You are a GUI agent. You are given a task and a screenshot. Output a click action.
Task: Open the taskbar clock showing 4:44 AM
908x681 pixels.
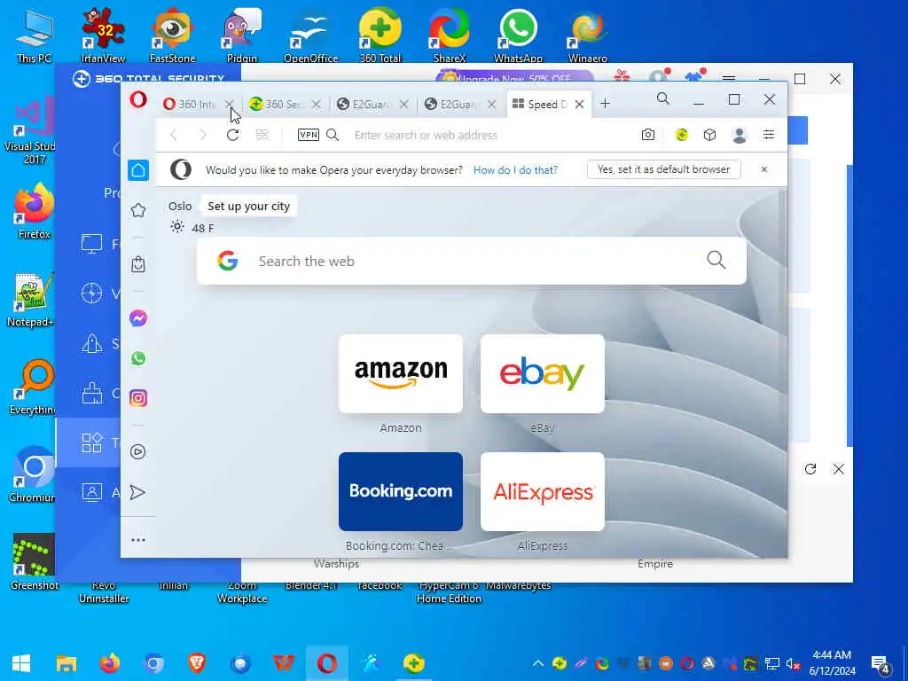[832, 663]
